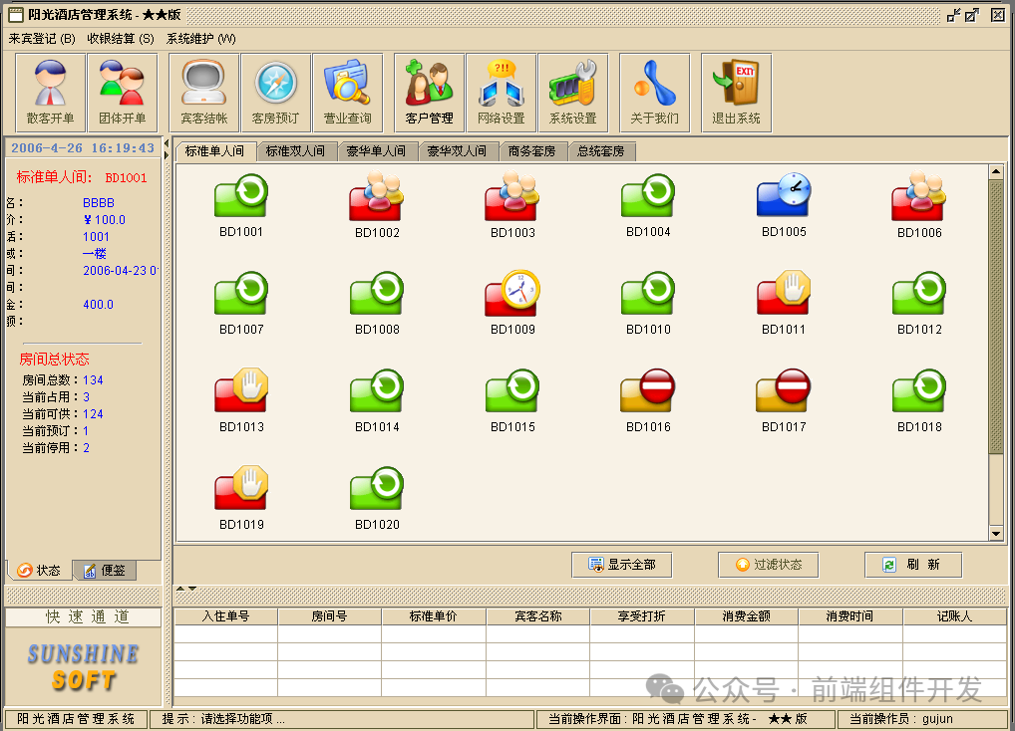Select the 宾客结帐 guest checkout icon
Screen dimensions: 1015x731
(x=202, y=92)
